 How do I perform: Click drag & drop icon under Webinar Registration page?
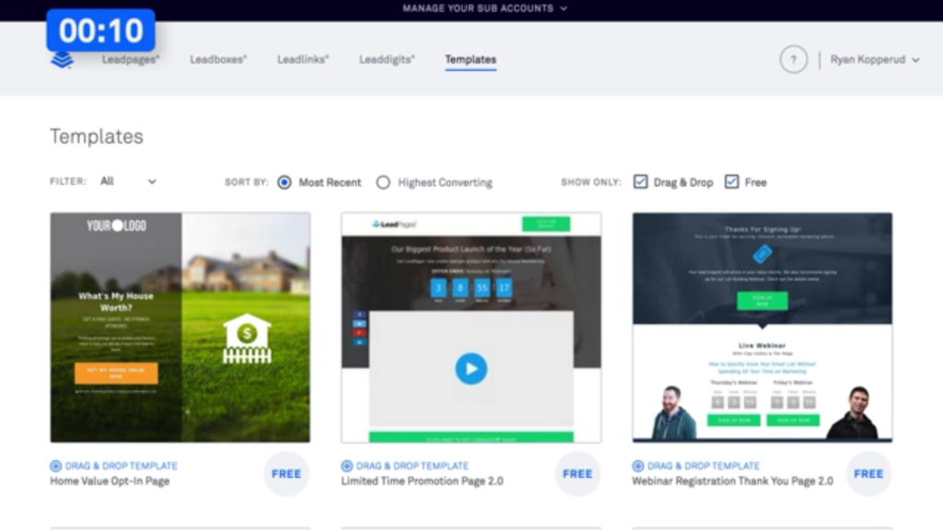(638, 466)
